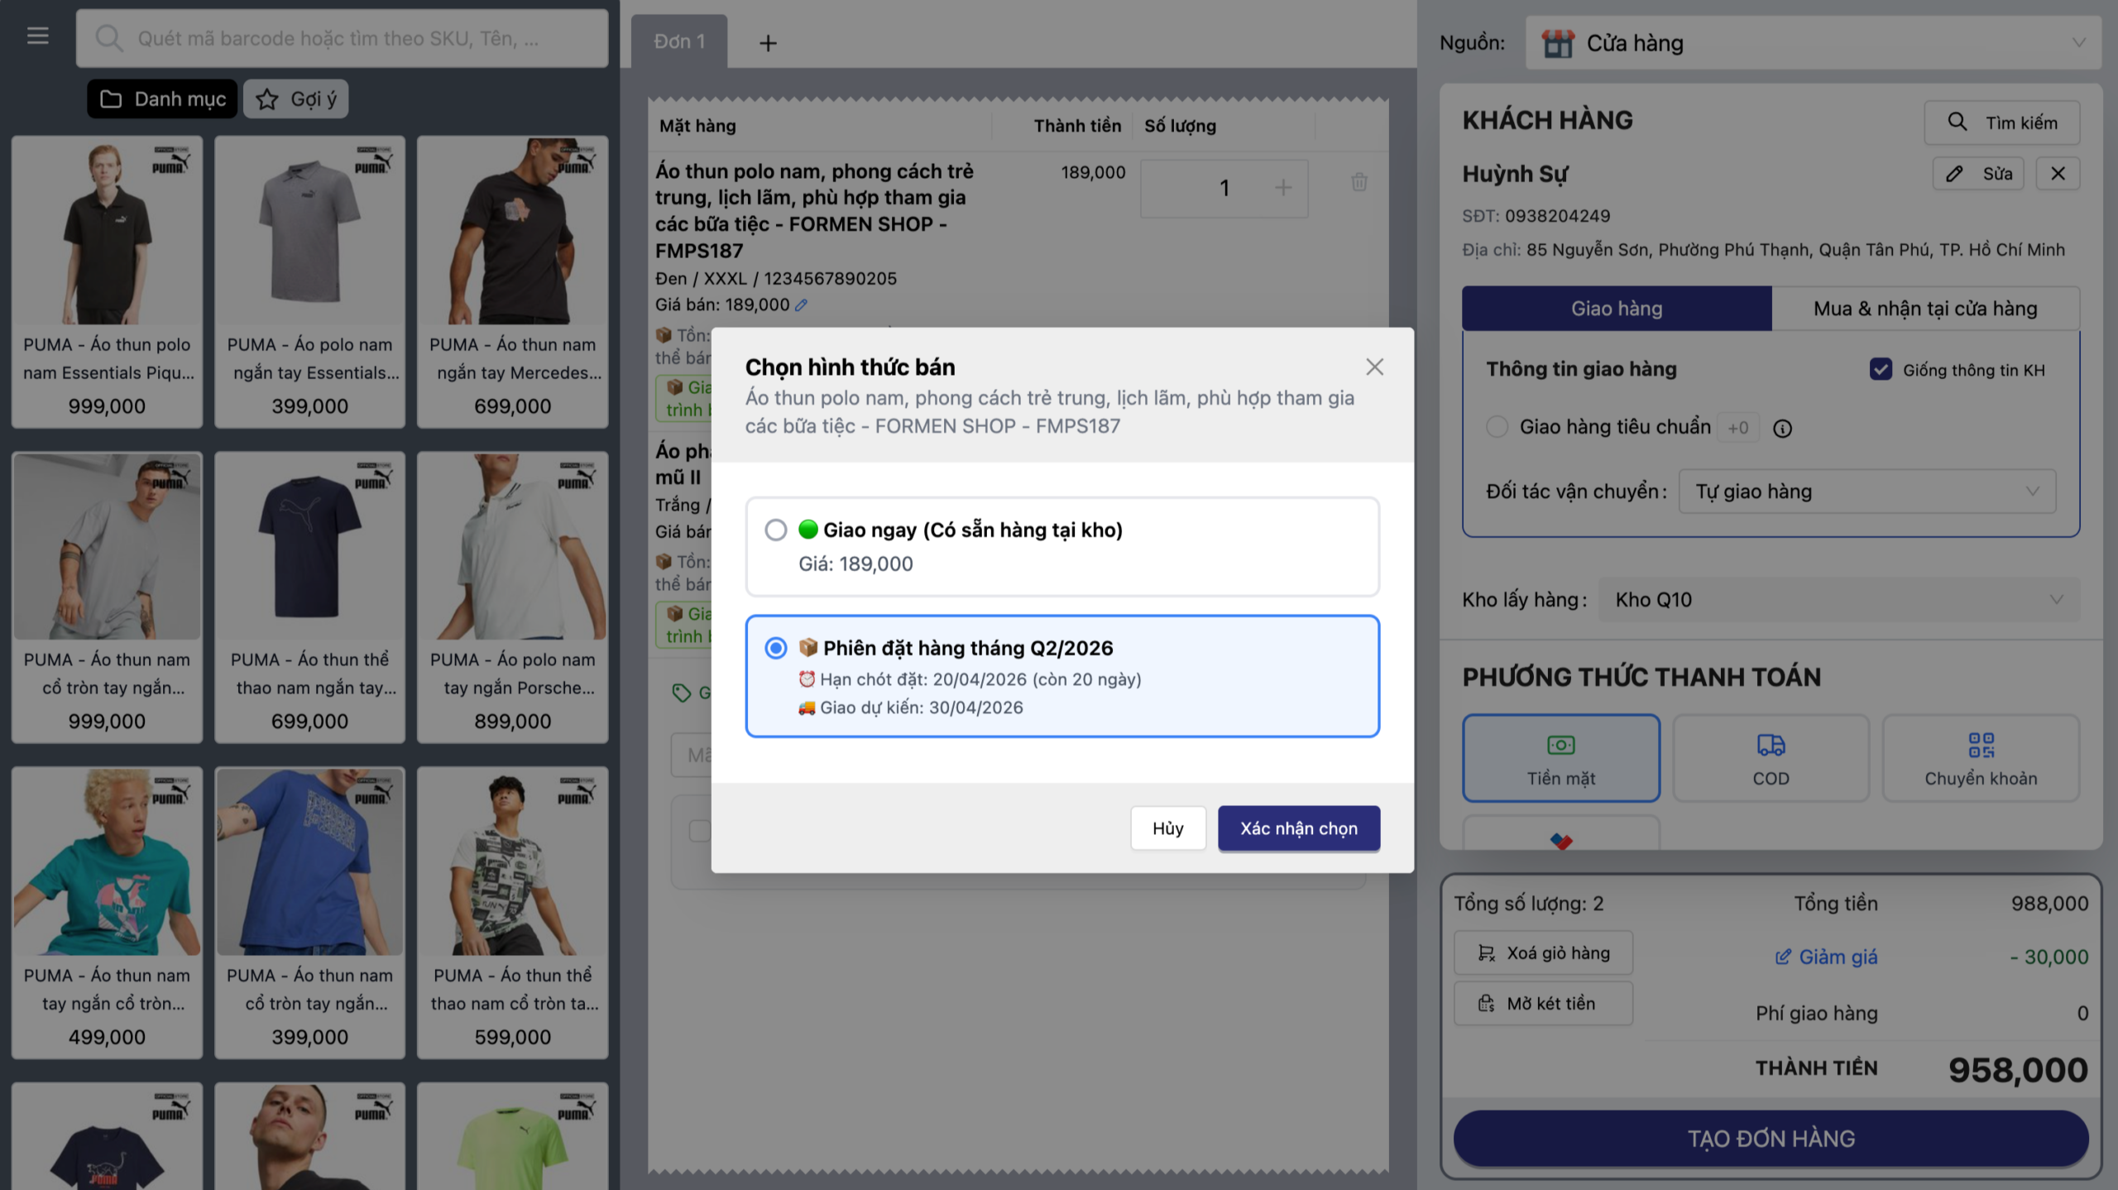Click the plus icon to add new order
Viewport: 2118px width, 1190px height.
pos(768,43)
